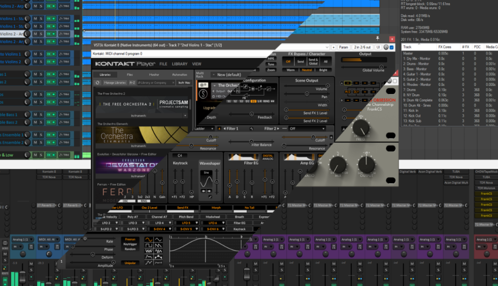Mute the '& Low' track

(35, 155)
